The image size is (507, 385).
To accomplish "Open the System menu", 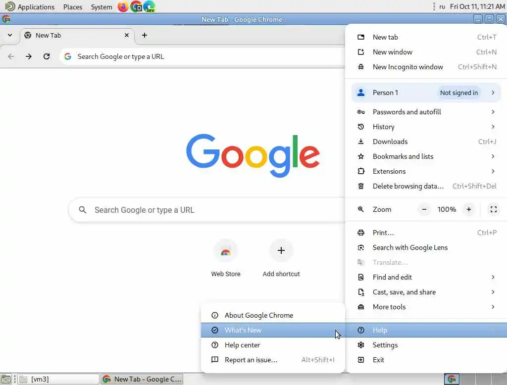I will (101, 7).
